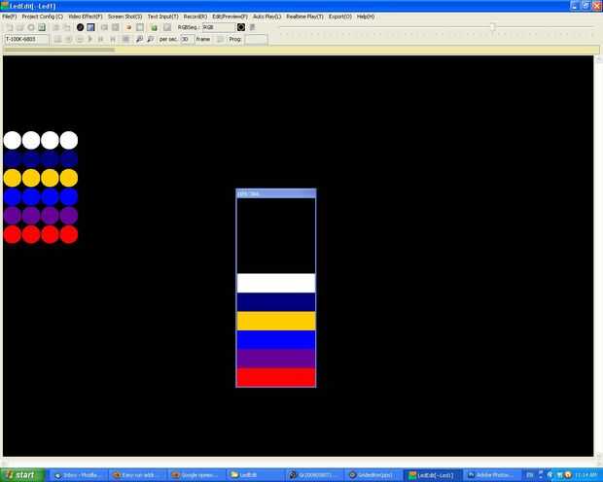Open the T-100K-6803 controller dropdown
This screenshot has width=603, height=482.
point(26,39)
